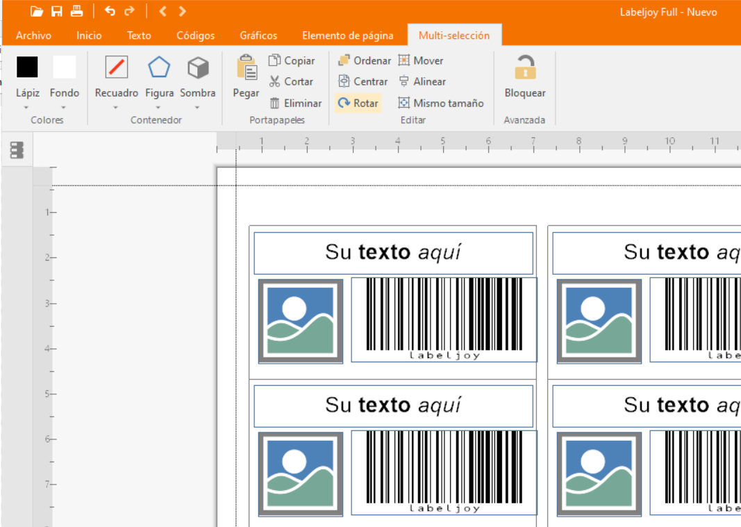The height and width of the screenshot is (527, 741).
Task: Switch to the Texto tab
Action: [139, 35]
